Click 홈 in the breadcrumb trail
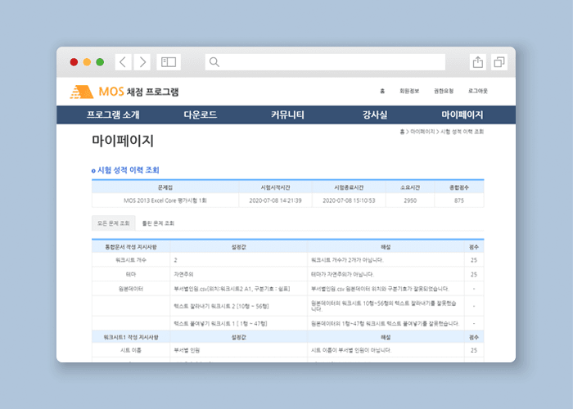 click(402, 132)
